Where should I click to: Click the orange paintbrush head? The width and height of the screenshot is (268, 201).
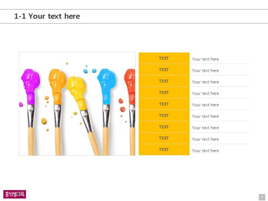point(57,86)
